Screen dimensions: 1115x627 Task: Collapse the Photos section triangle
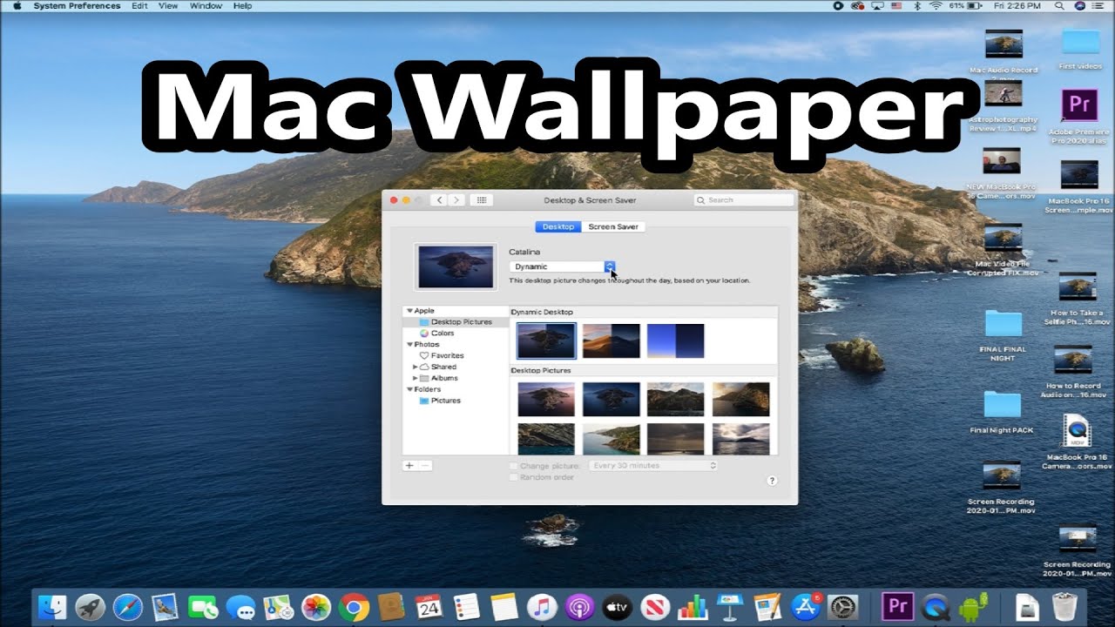click(x=409, y=345)
